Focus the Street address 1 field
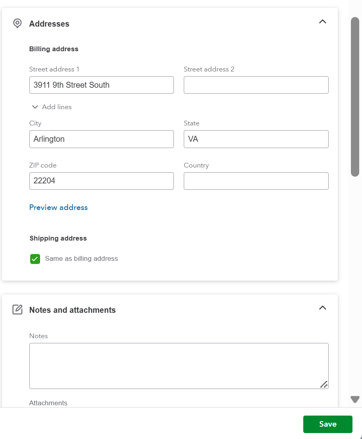The height and width of the screenshot is (439, 362). (x=102, y=85)
